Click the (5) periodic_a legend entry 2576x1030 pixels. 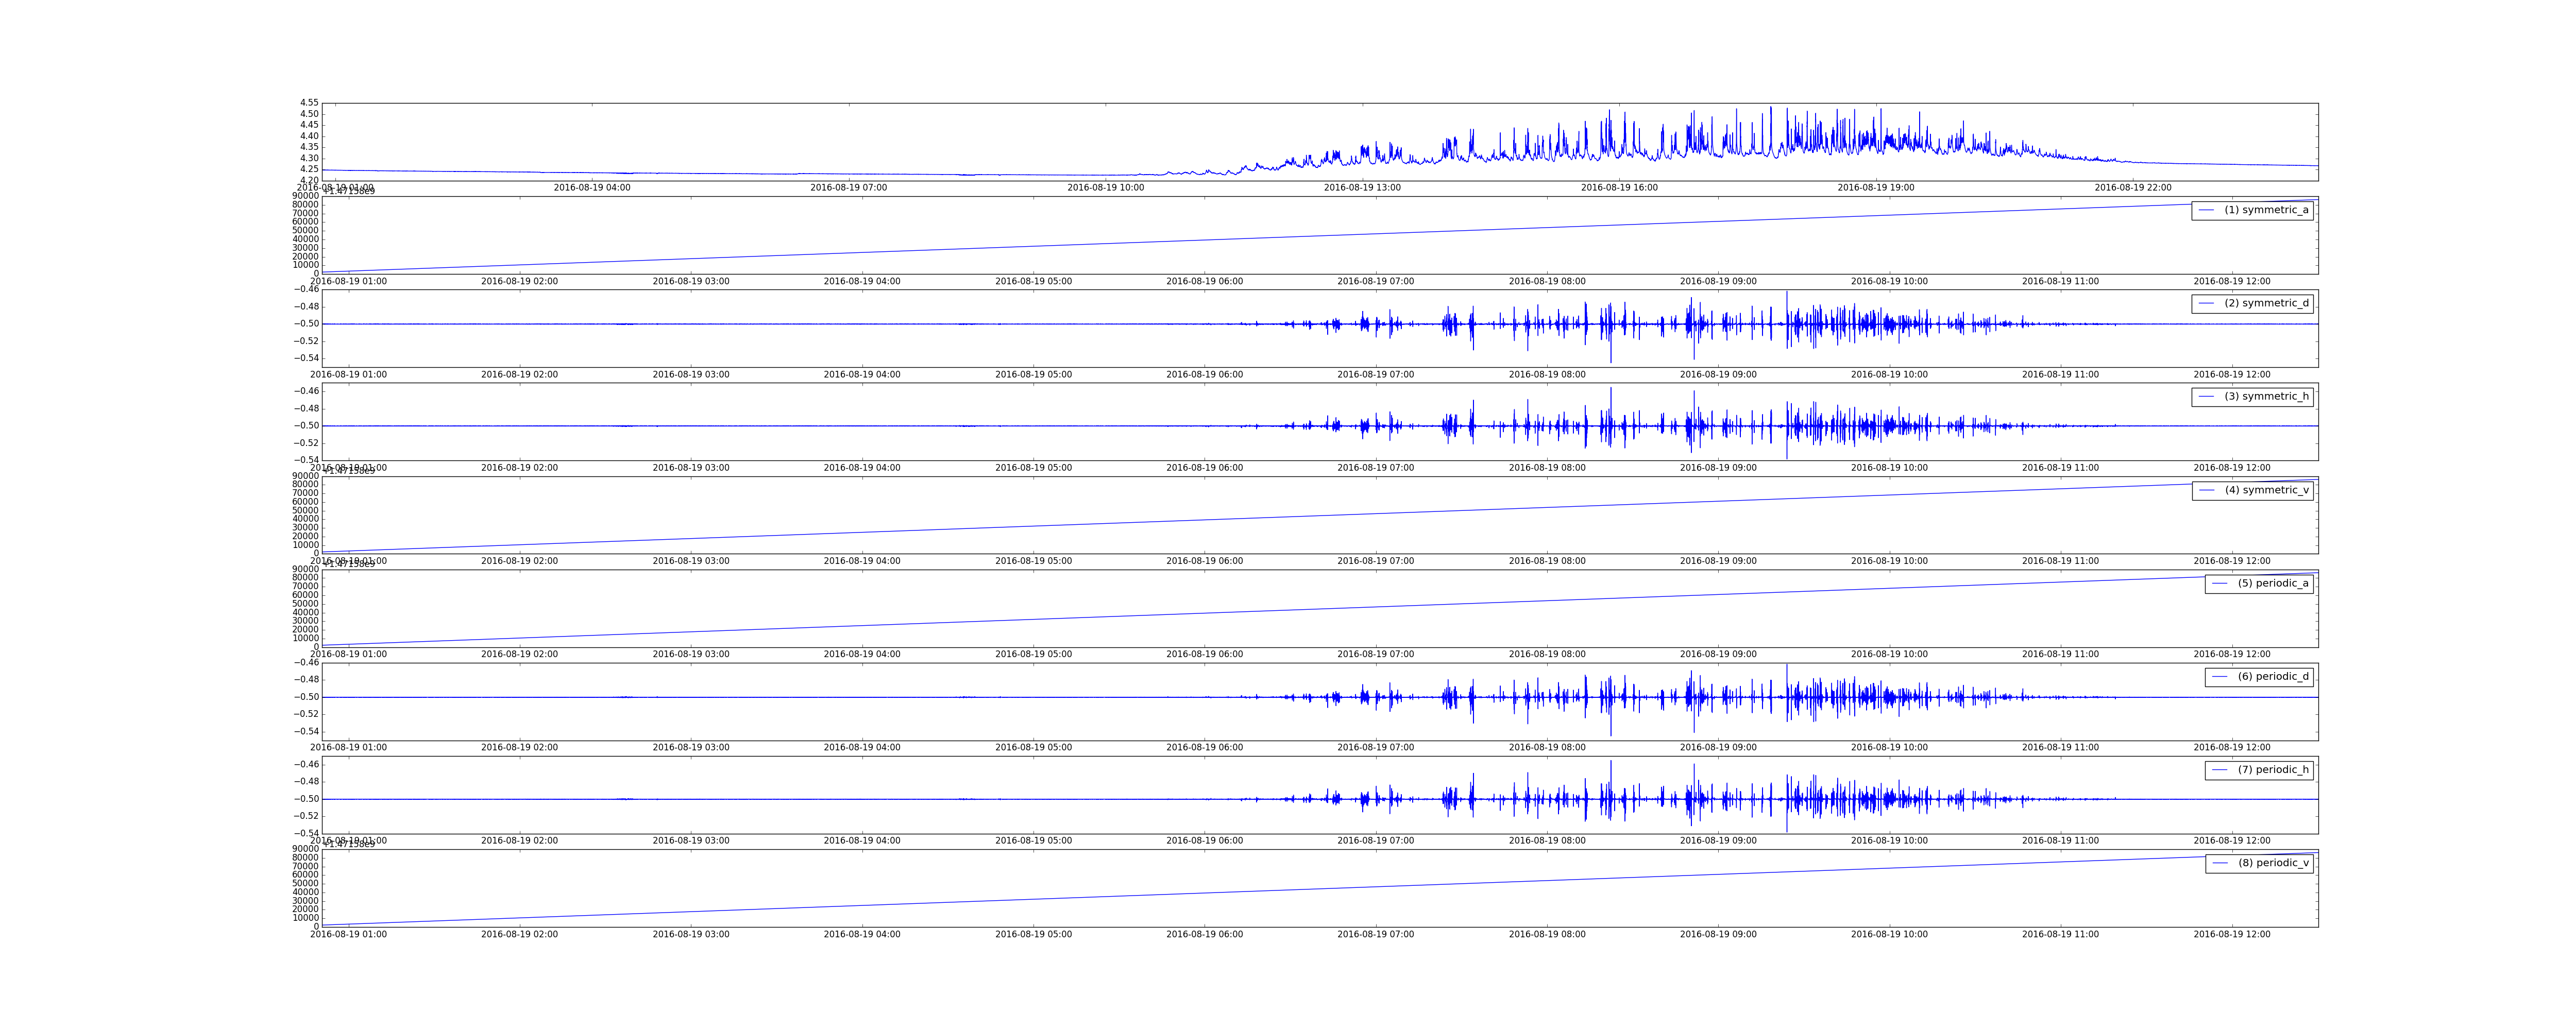tap(2259, 583)
